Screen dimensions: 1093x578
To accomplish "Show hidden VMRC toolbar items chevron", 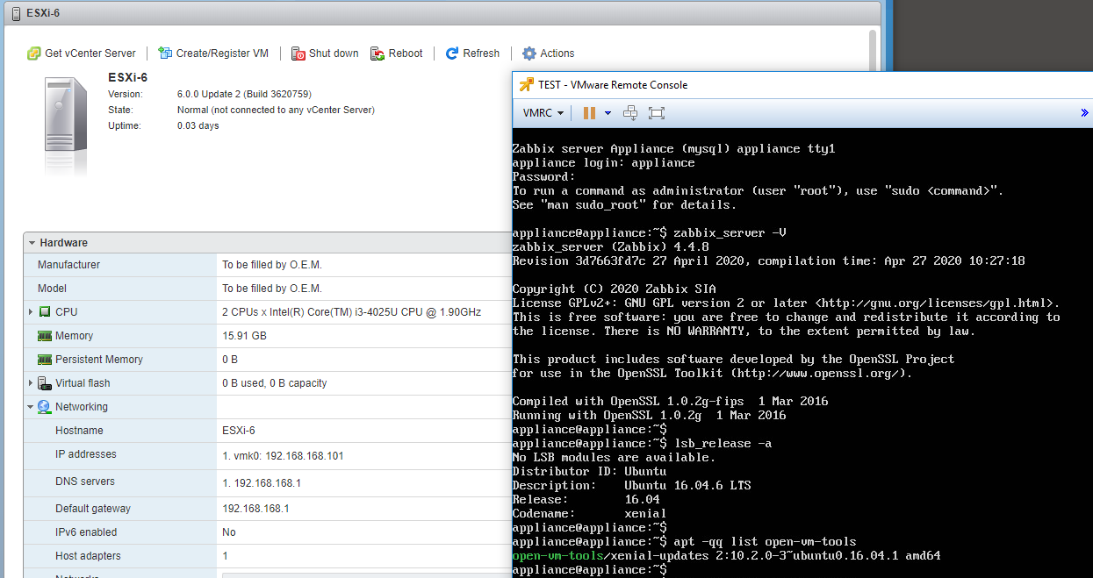I will point(1084,113).
